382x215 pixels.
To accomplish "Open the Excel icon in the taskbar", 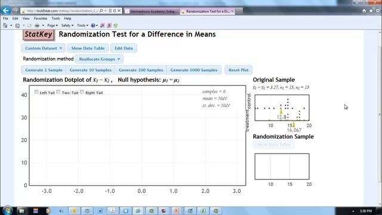I will pyautogui.click(x=203, y=211).
